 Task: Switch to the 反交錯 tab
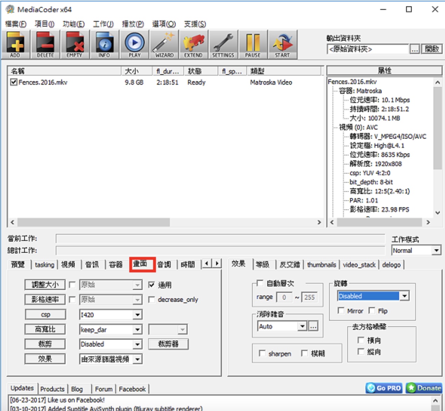pyautogui.click(x=290, y=265)
